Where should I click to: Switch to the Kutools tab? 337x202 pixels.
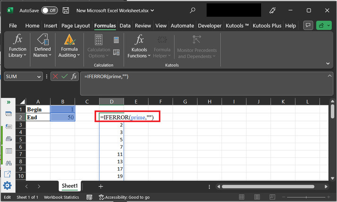[237, 26]
